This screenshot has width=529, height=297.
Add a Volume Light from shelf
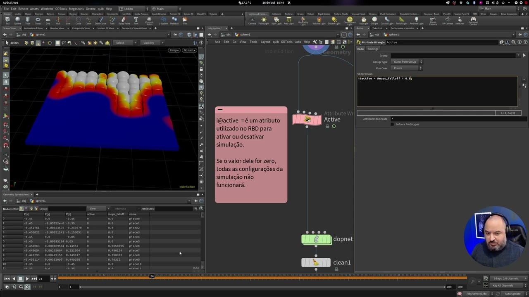tap(319, 21)
